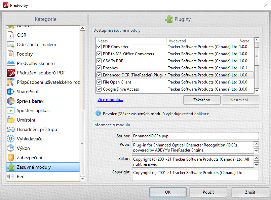Click the Odesílání e-mailem envelope icon
Image resolution: width=271 pixels, height=200 pixels.
pos(10,44)
